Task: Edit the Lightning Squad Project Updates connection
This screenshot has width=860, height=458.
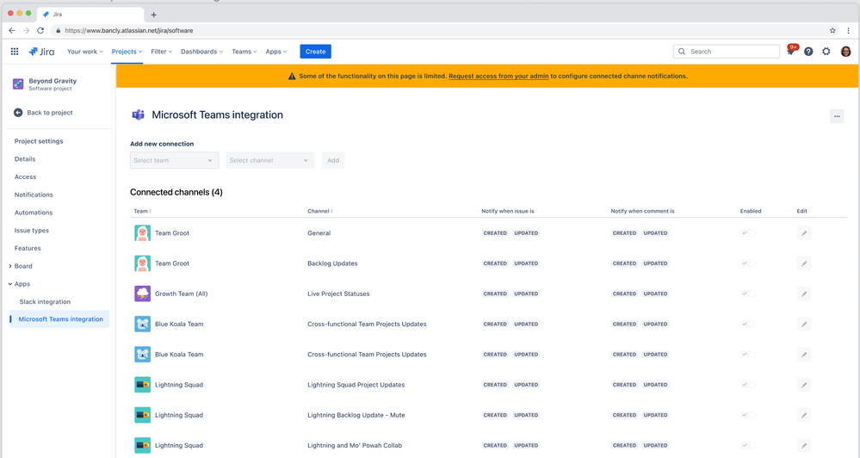Action: click(x=804, y=385)
